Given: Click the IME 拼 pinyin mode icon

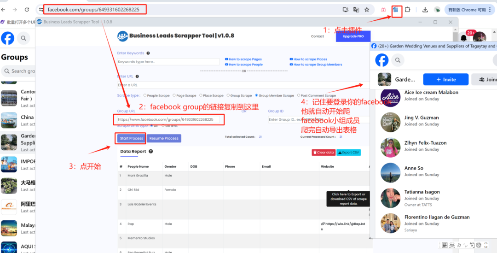Looking at the screenshot, I should coord(445,245).
